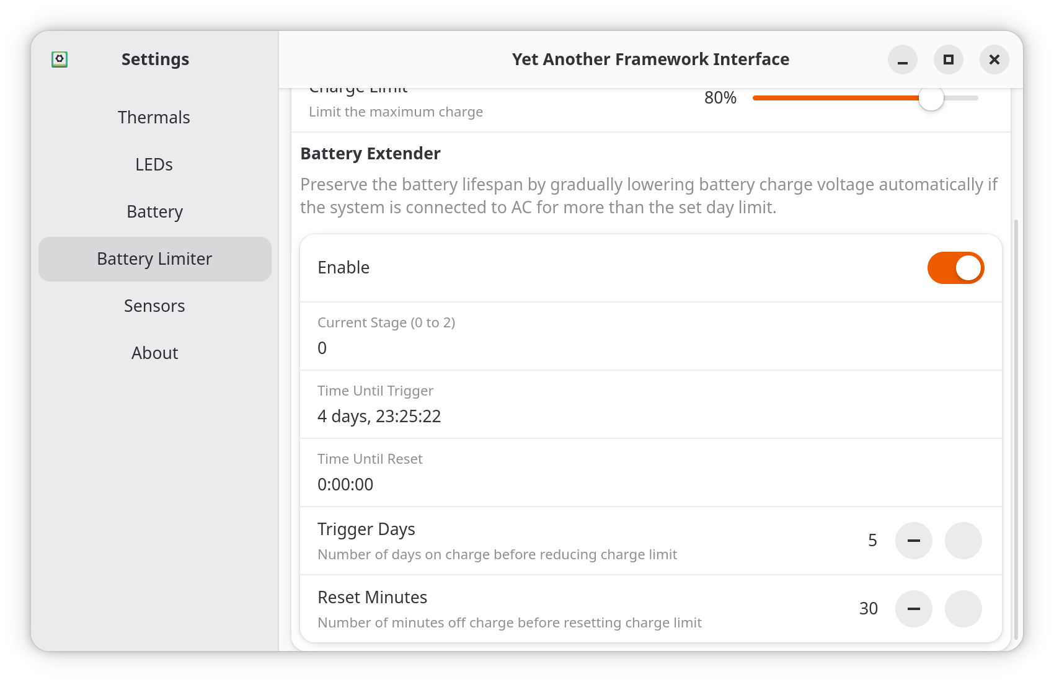Minimize the Yet Another Framework Interface window

(902, 60)
